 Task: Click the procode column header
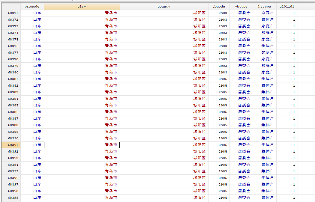32,7
